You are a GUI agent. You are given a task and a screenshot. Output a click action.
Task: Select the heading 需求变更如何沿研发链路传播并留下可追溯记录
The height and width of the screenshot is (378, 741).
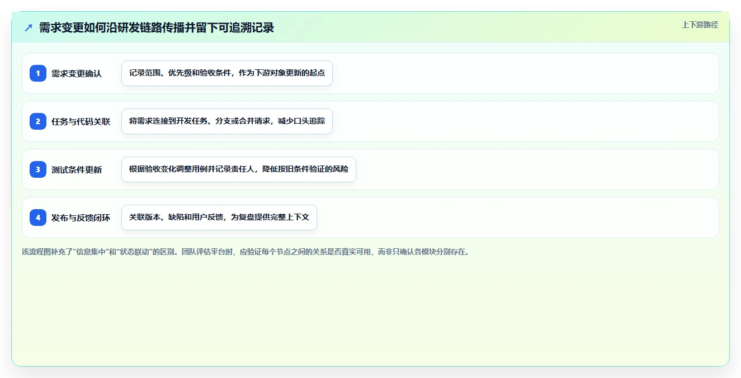[x=157, y=27]
